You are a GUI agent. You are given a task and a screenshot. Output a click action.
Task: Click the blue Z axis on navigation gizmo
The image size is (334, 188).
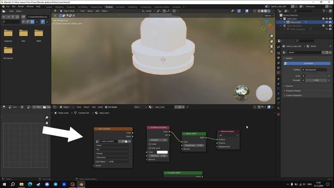(267, 21)
